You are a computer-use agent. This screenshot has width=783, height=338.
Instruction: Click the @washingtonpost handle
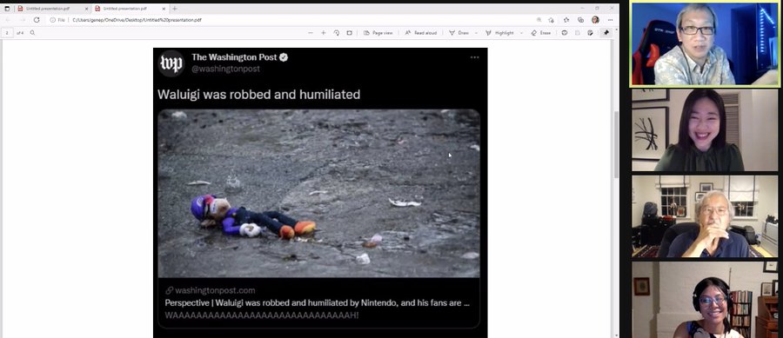tap(225, 70)
